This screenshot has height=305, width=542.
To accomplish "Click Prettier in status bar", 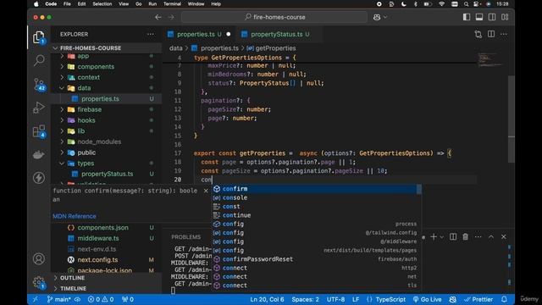I will (478, 299).
